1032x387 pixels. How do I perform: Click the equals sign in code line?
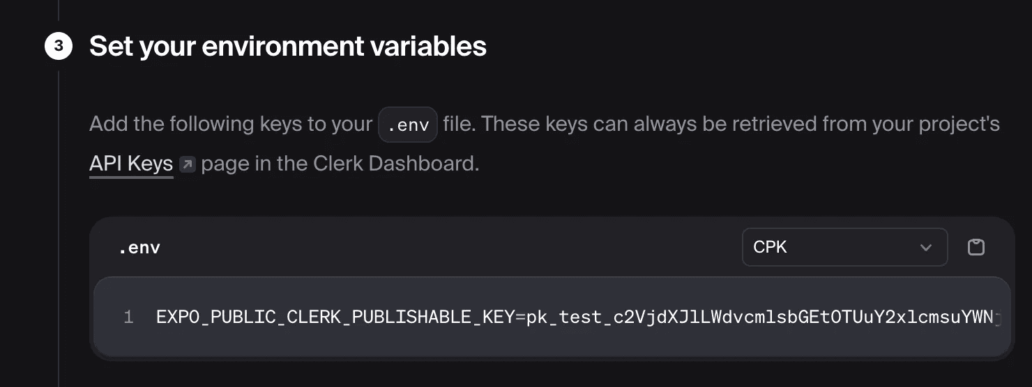[519, 317]
